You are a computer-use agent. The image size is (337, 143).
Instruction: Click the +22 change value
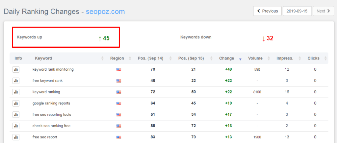click(228, 92)
